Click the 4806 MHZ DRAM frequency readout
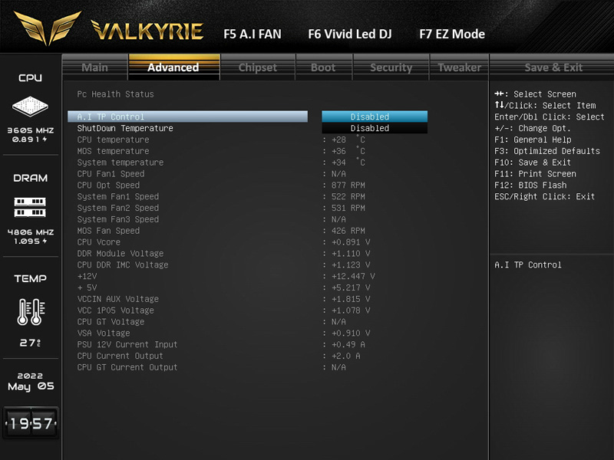 tap(31, 232)
